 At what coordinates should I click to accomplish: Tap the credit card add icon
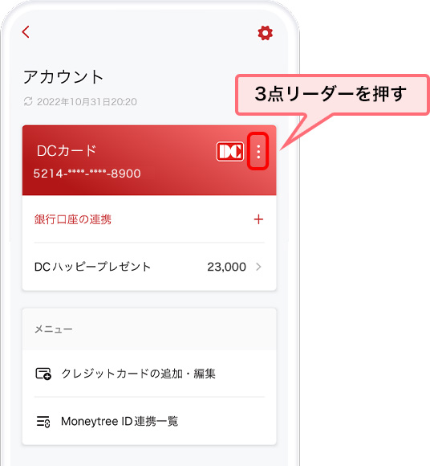pyautogui.click(x=43, y=374)
